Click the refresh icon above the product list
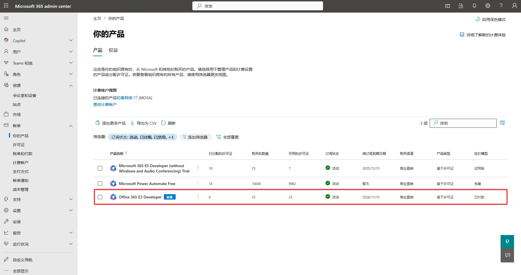521x275 pixels. pos(163,123)
